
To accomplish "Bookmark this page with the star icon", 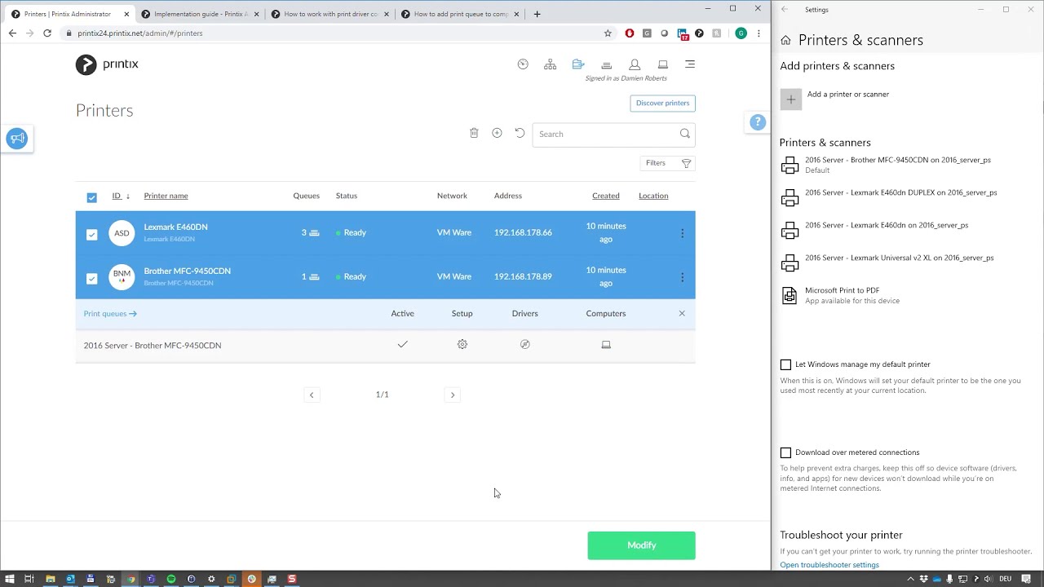I will (x=608, y=33).
